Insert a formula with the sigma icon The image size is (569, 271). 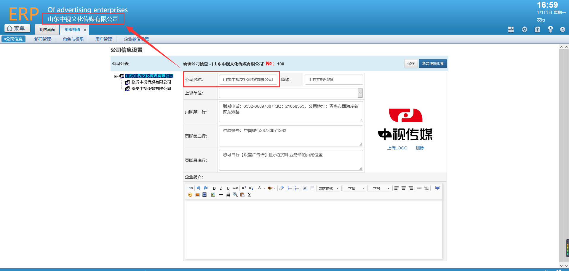pos(250,195)
